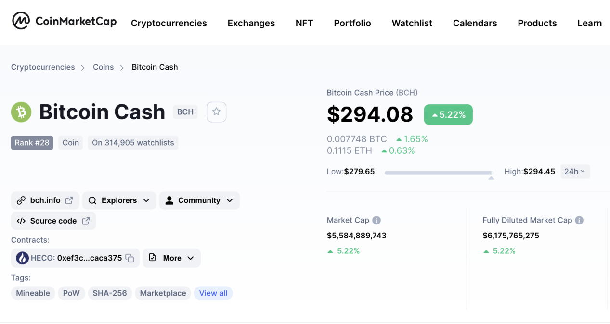Screen dimensions: 610x324
Task: Click the Market Cap info icon
Action: point(376,220)
